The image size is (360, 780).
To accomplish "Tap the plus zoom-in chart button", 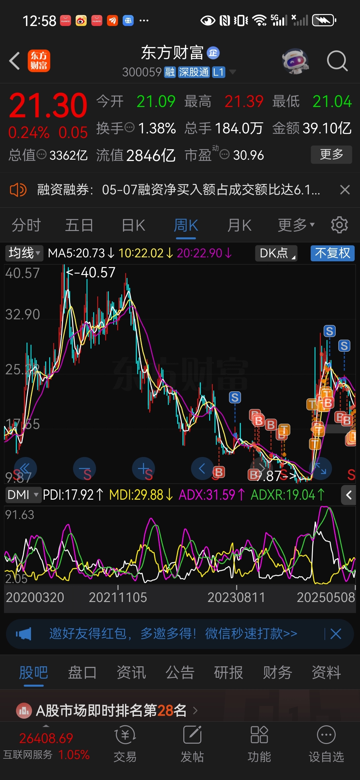I will point(143,468).
